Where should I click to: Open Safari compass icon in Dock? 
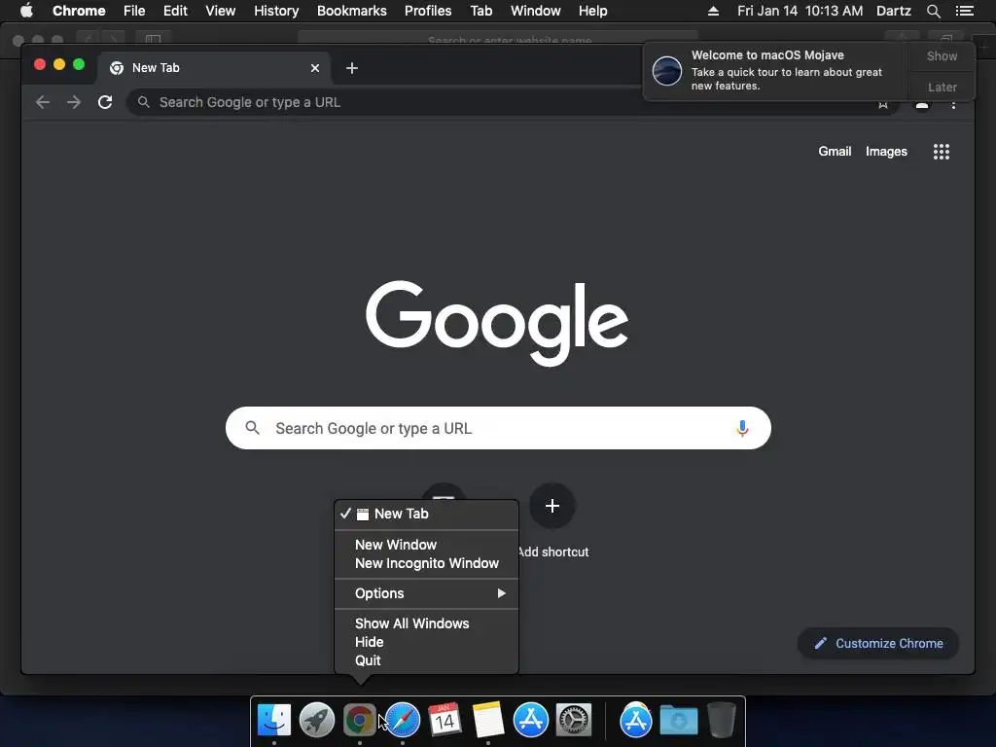point(403,720)
